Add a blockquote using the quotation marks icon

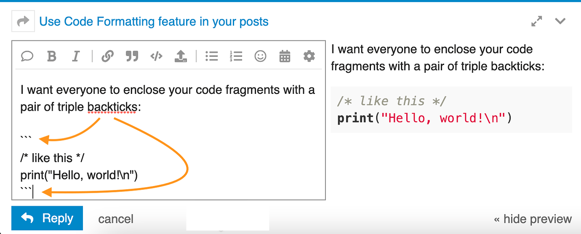(x=132, y=56)
